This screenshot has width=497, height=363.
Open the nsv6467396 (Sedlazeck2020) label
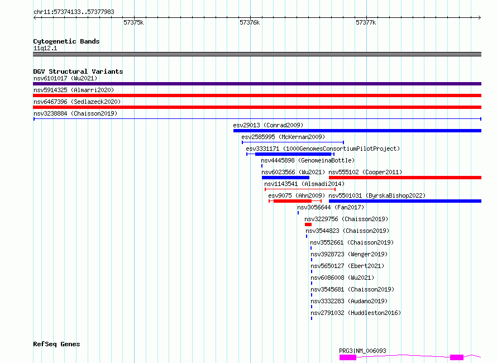[x=77, y=102]
